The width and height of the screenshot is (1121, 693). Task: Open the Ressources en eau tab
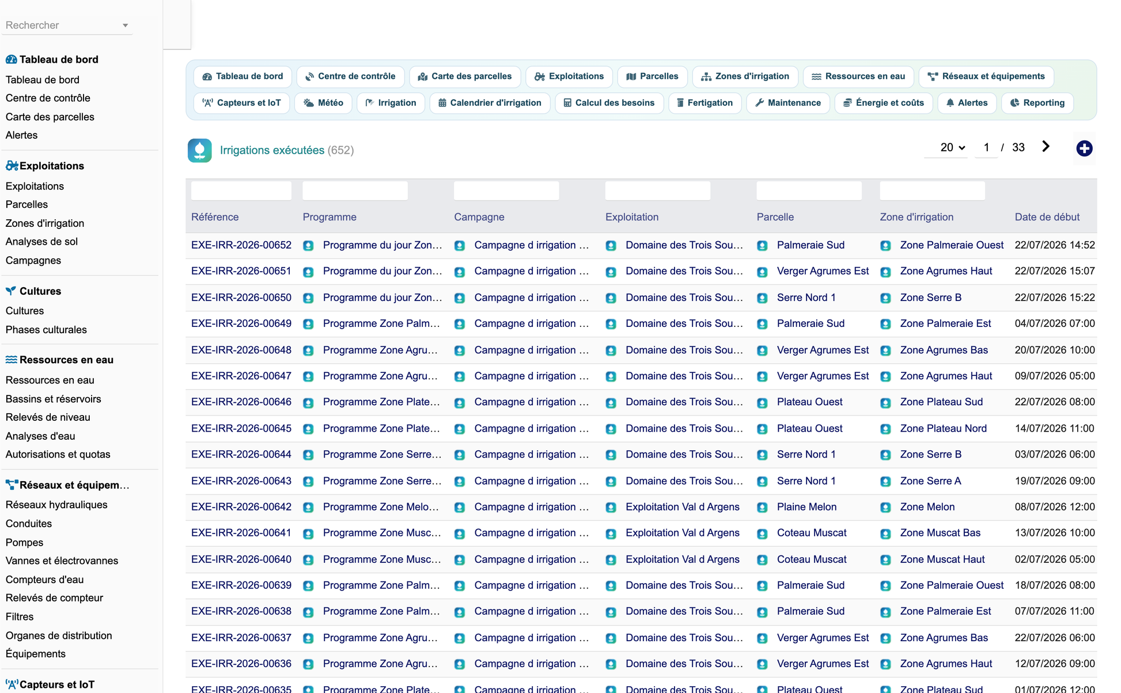(x=858, y=77)
